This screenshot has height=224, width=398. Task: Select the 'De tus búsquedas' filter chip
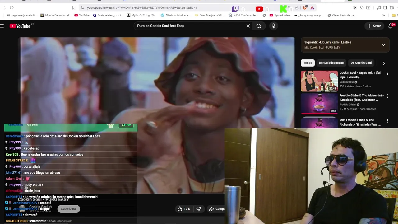(x=331, y=63)
